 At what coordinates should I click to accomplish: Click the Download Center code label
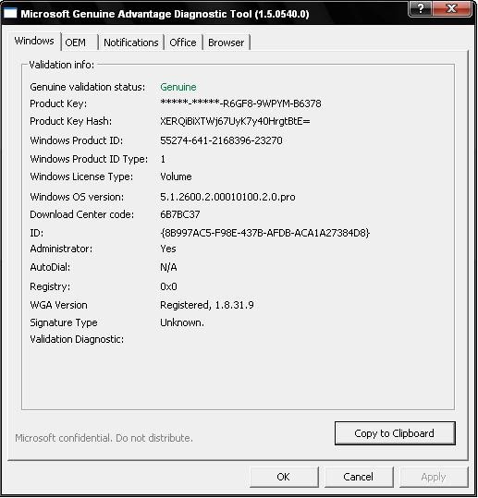pyautogui.click(x=82, y=214)
